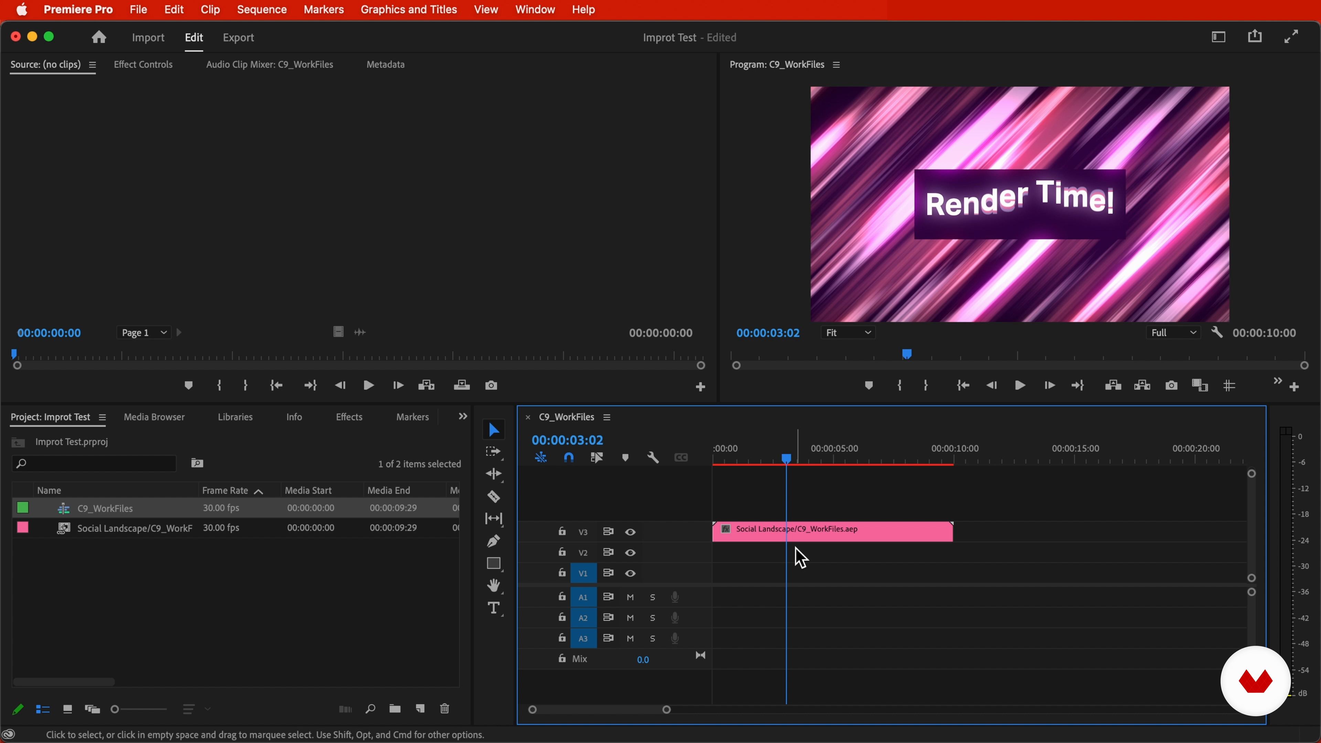The width and height of the screenshot is (1321, 743).
Task: Click Project panel search field
Action: [x=94, y=464]
